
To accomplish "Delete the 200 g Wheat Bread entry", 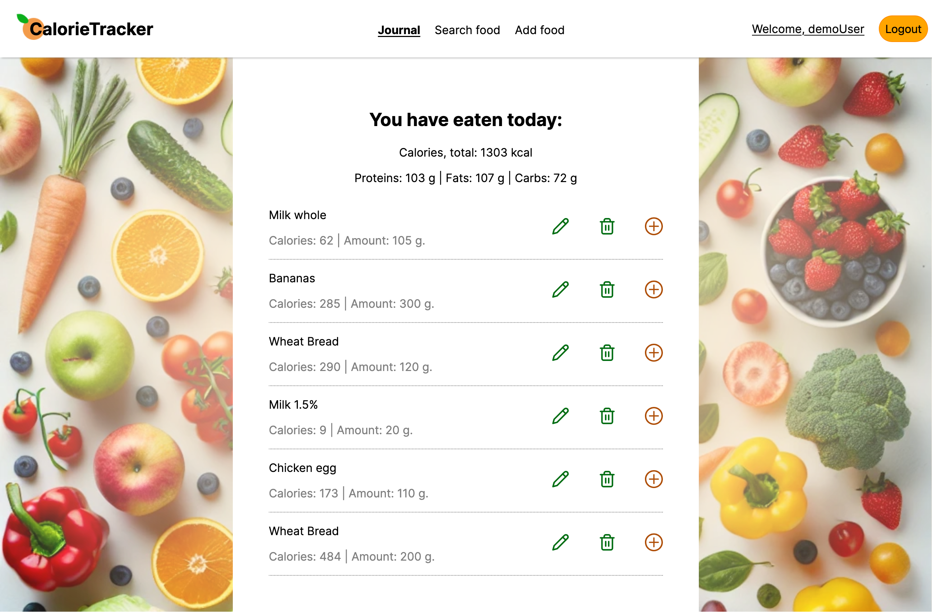I will (x=607, y=542).
